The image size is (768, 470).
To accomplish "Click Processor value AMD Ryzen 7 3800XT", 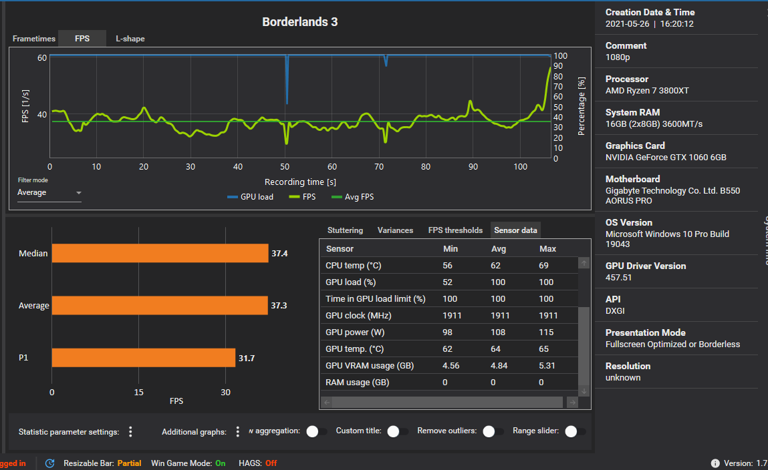I will coord(647,91).
